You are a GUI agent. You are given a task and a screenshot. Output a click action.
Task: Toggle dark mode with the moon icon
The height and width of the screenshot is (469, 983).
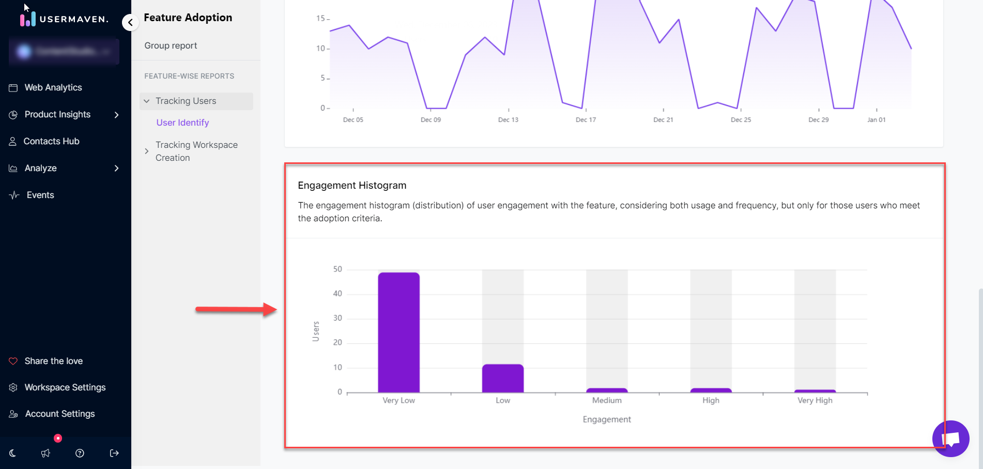click(12, 453)
